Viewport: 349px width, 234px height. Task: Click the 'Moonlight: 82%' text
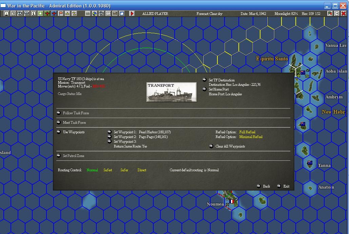pyautogui.click(x=286, y=14)
